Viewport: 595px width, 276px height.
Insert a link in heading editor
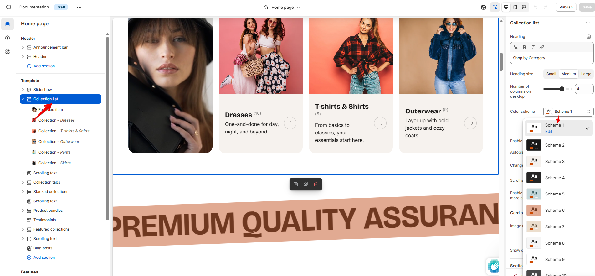coord(542,47)
